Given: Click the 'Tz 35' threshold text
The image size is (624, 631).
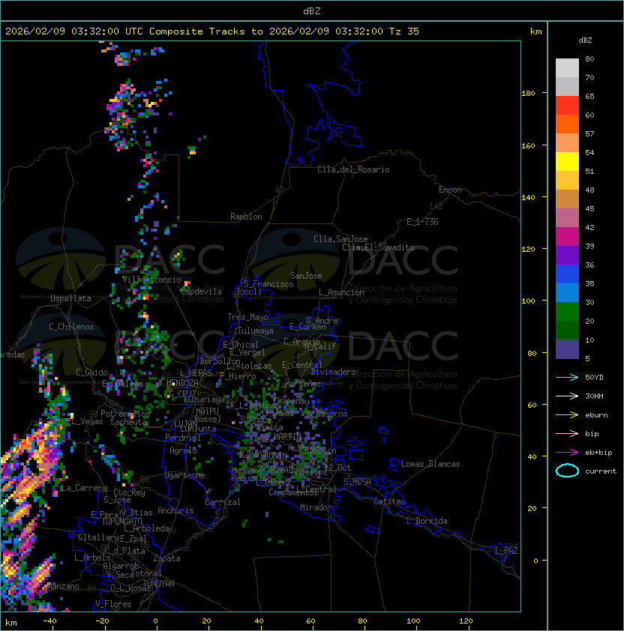Looking at the screenshot, I should [404, 31].
